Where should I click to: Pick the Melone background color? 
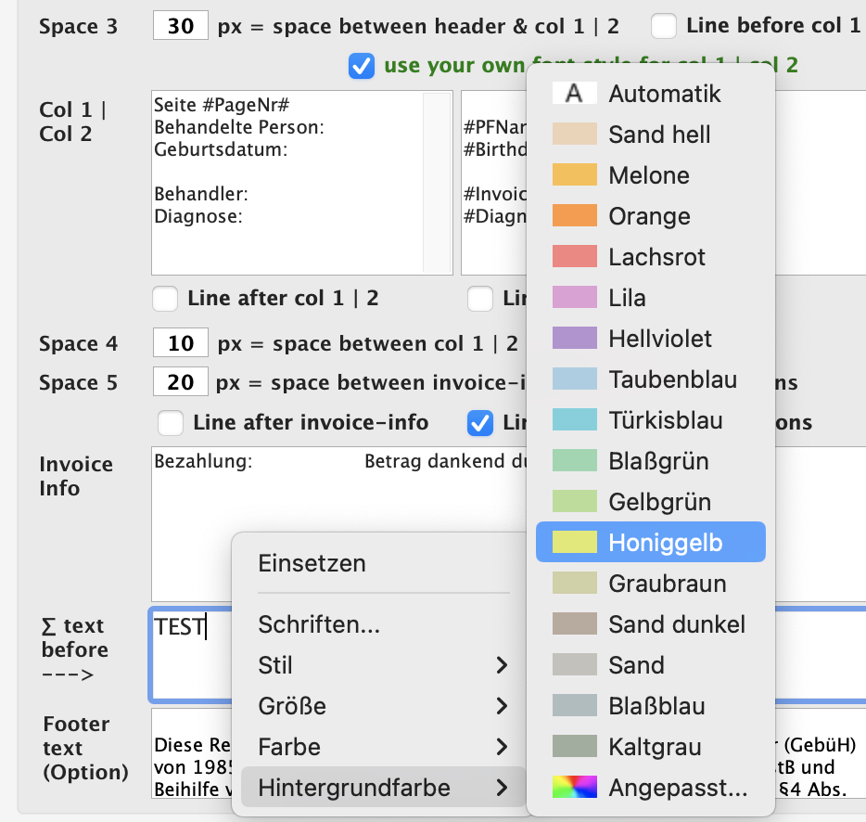point(574,175)
